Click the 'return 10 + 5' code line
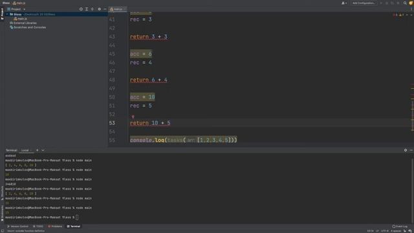Viewport: 414px width, 233px height. (x=150, y=123)
